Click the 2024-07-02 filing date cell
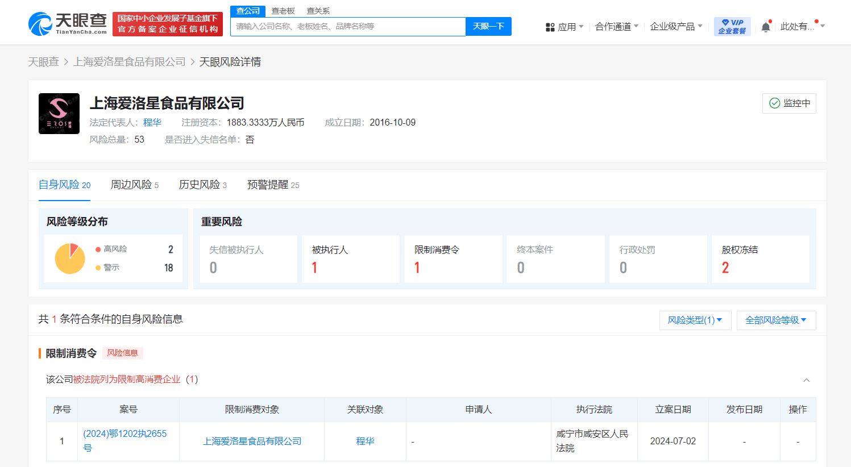This screenshot has height=467, width=851. click(x=673, y=441)
